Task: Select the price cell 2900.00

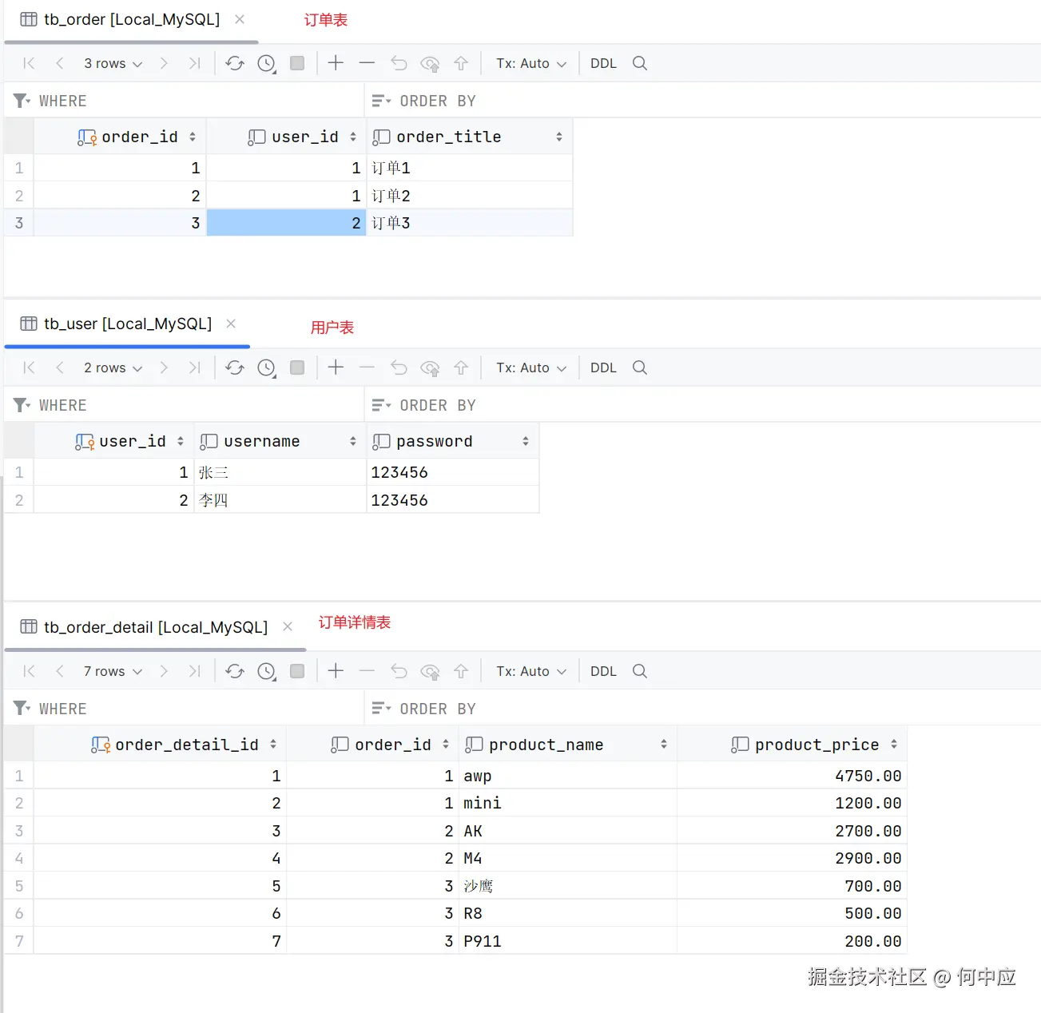Action: point(793,858)
